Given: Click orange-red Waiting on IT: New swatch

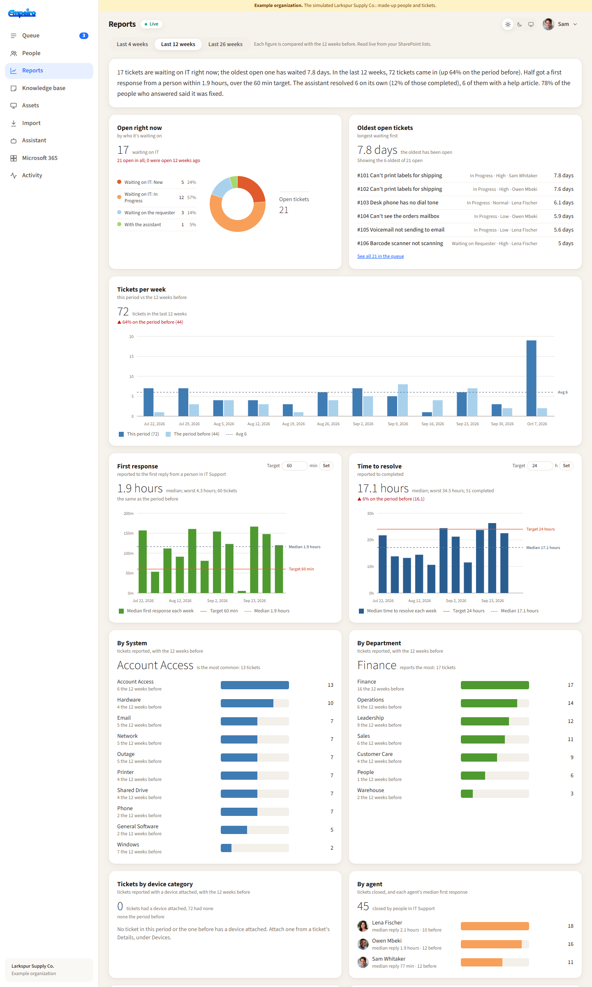Looking at the screenshot, I should click(119, 182).
